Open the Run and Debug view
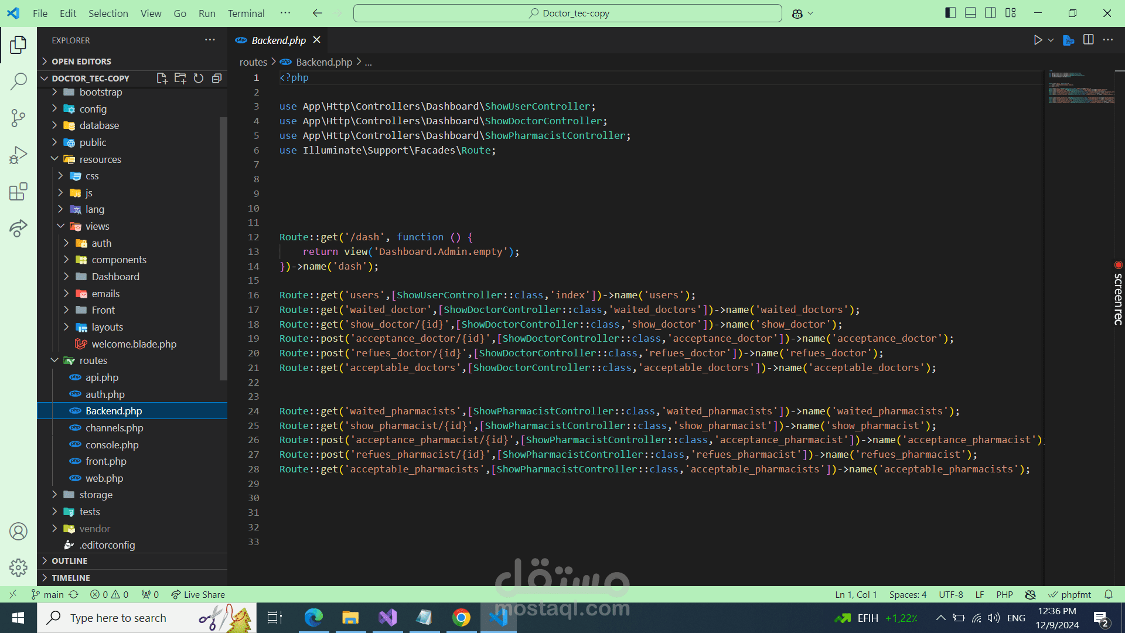This screenshot has height=633, width=1125. click(x=18, y=155)
